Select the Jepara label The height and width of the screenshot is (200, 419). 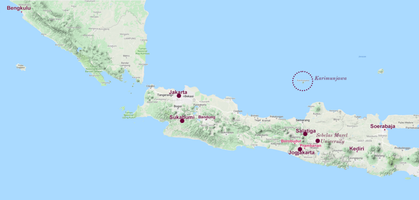tap(311, 106)
